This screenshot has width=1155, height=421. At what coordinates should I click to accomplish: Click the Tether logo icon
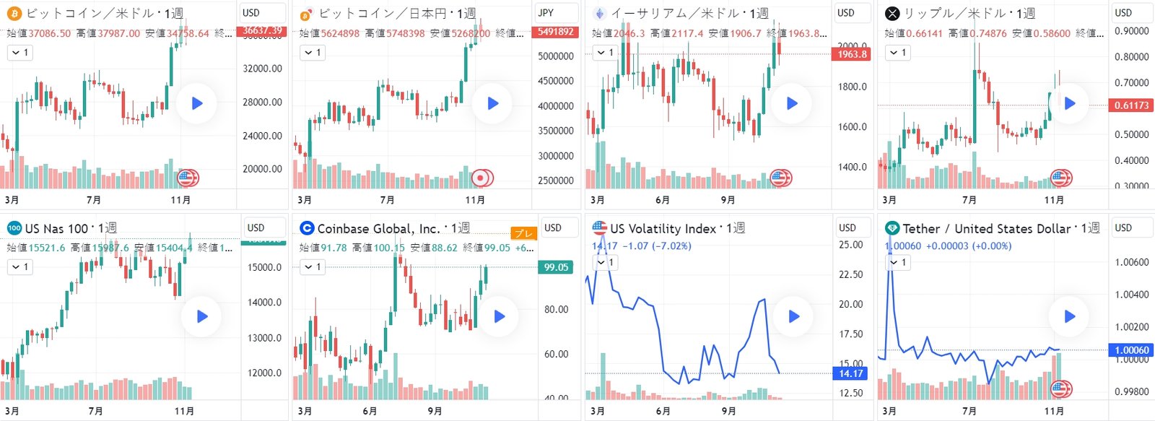click(x=892, y=228)
